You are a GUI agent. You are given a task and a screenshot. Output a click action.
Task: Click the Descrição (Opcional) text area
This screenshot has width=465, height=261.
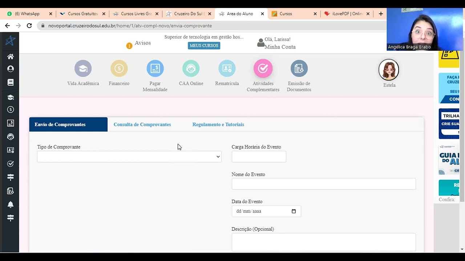324,242
